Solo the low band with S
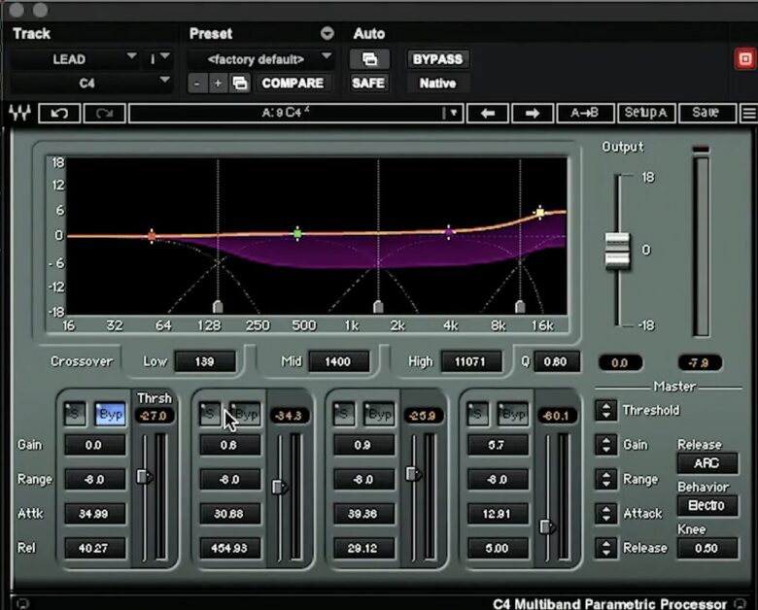The width and height of the screenshot is (758, 610). (75, 414)
